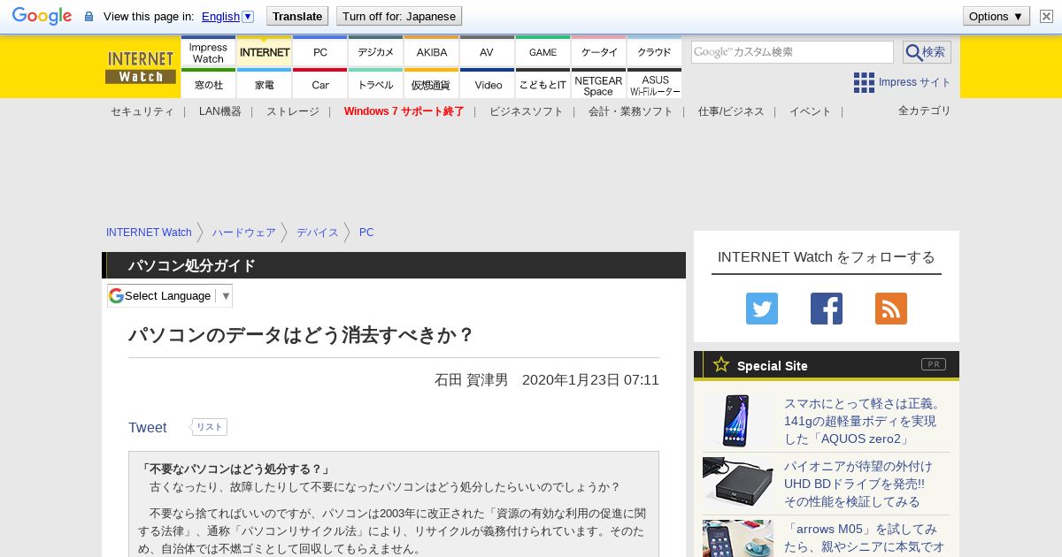Open the Options dropdown menu

point(996,16)
